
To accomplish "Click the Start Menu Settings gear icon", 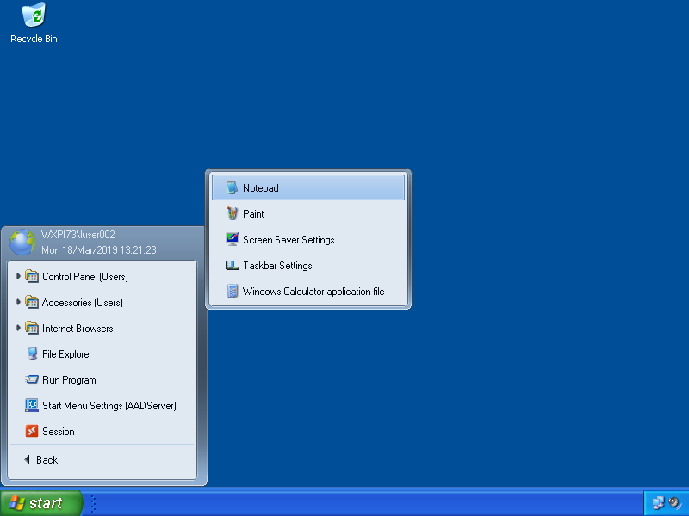I will [32, 406].
